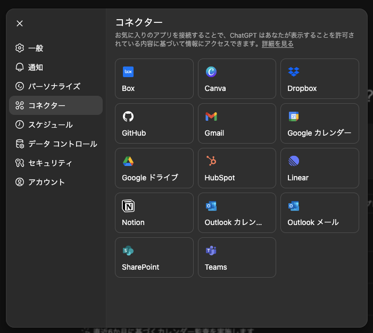This screenshot has height=333, width=373.
Task: Open the アカウント section
Action: click(56, 182)
